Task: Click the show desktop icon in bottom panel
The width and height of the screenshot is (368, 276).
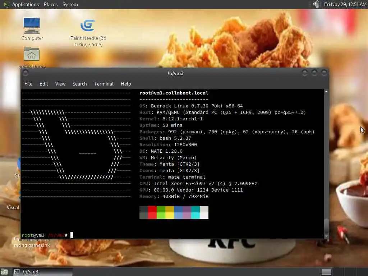Action: click(x=4, y=272)
